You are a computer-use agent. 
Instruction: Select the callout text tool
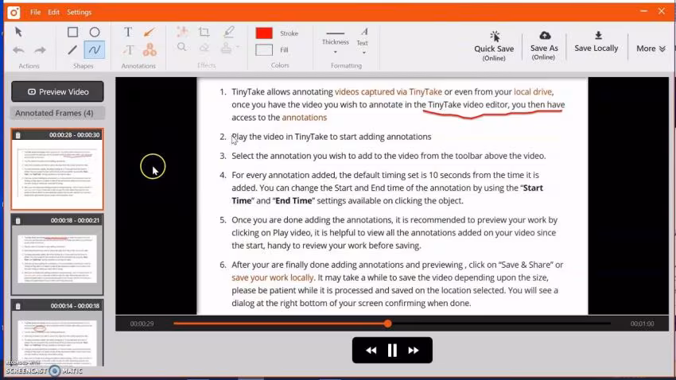pos(128,50)
